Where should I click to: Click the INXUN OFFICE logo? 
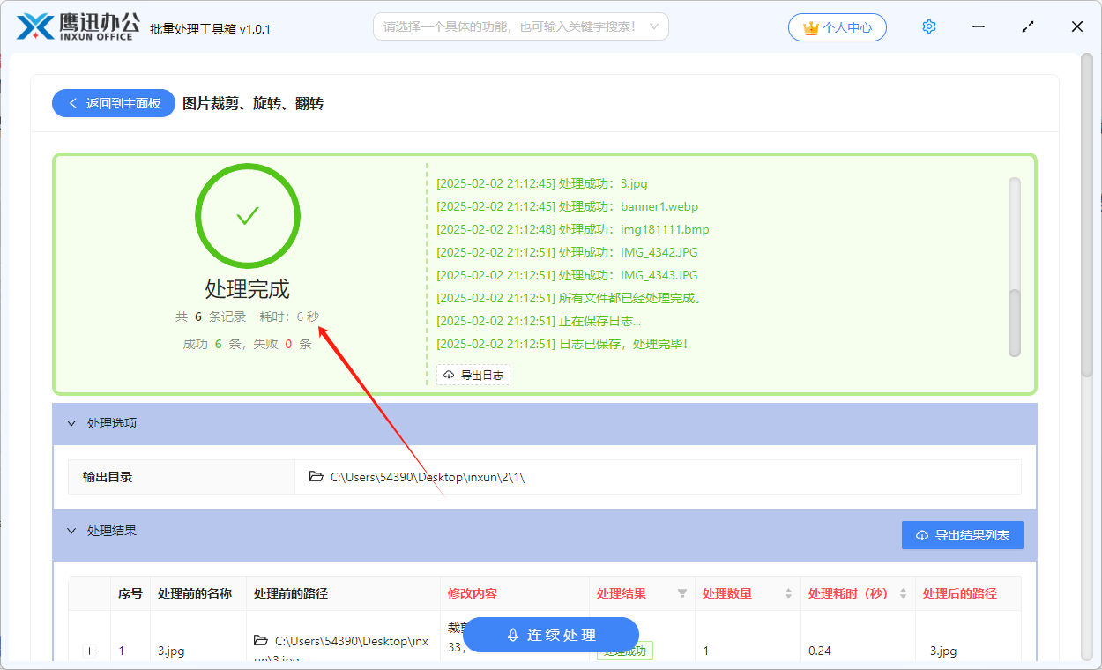[77, 26]
